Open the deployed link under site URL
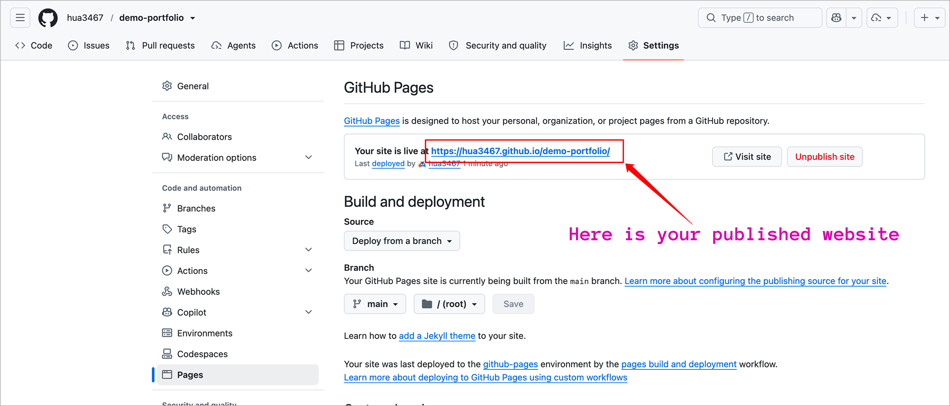 pos(388,163)
